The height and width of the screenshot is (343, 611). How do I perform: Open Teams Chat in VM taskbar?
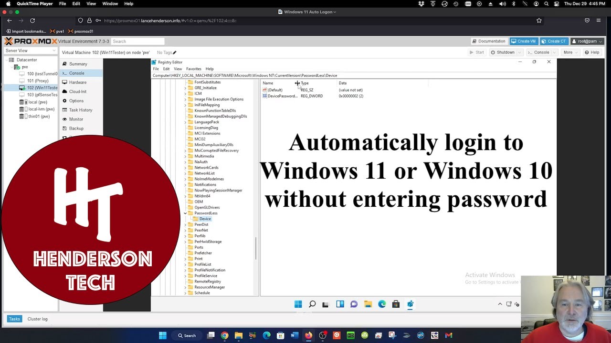pyautogui.click(x=354, y=304)
